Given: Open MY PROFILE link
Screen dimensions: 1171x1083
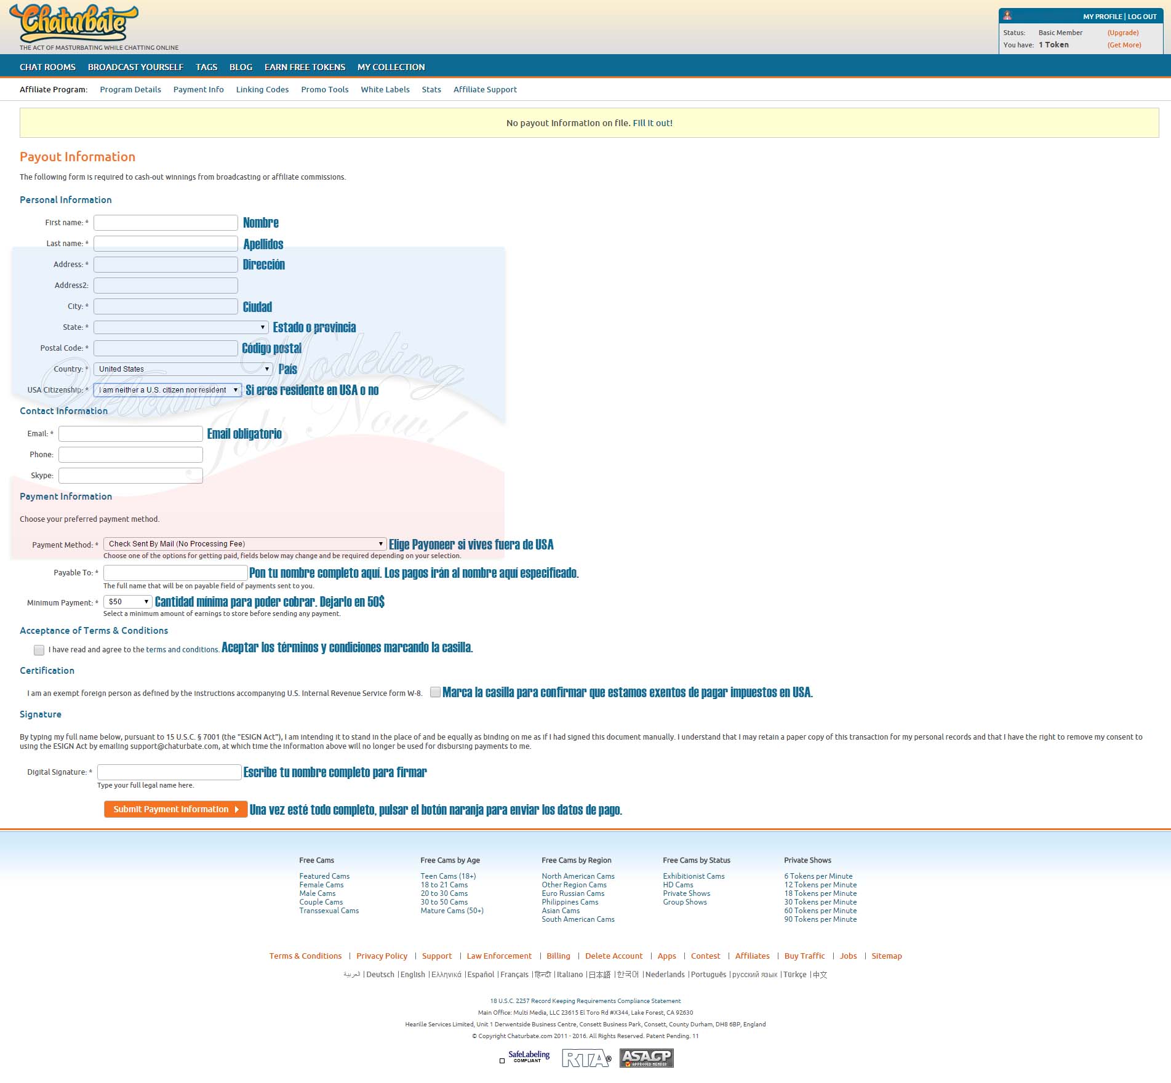Looking at the screenshot, I should (1102, 17).
